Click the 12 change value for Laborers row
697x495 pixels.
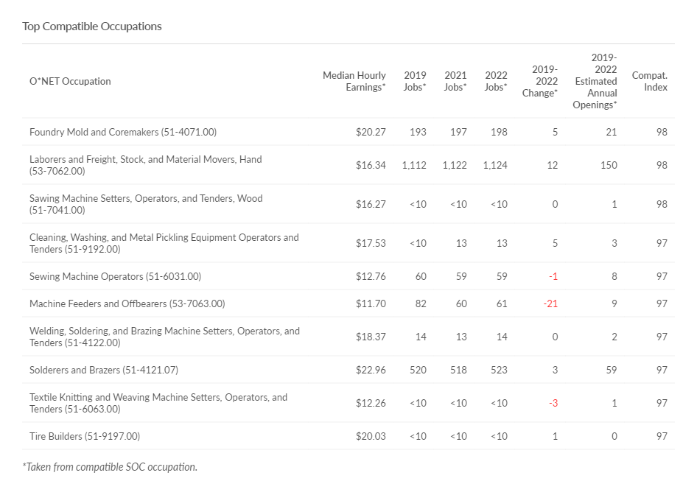(x=552, y=165)
